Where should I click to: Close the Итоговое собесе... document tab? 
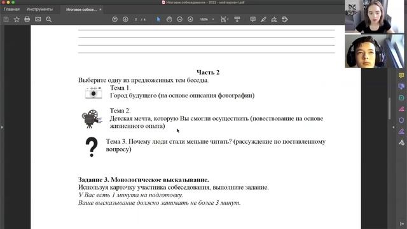tap(100, 10)
